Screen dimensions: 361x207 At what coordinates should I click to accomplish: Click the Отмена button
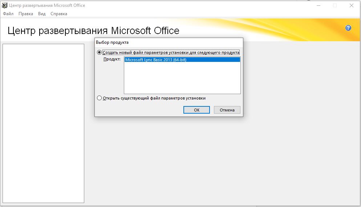pos(227,110)
